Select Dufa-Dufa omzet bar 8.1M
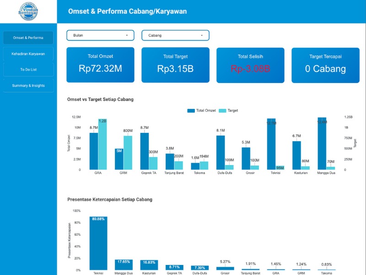 221,153
